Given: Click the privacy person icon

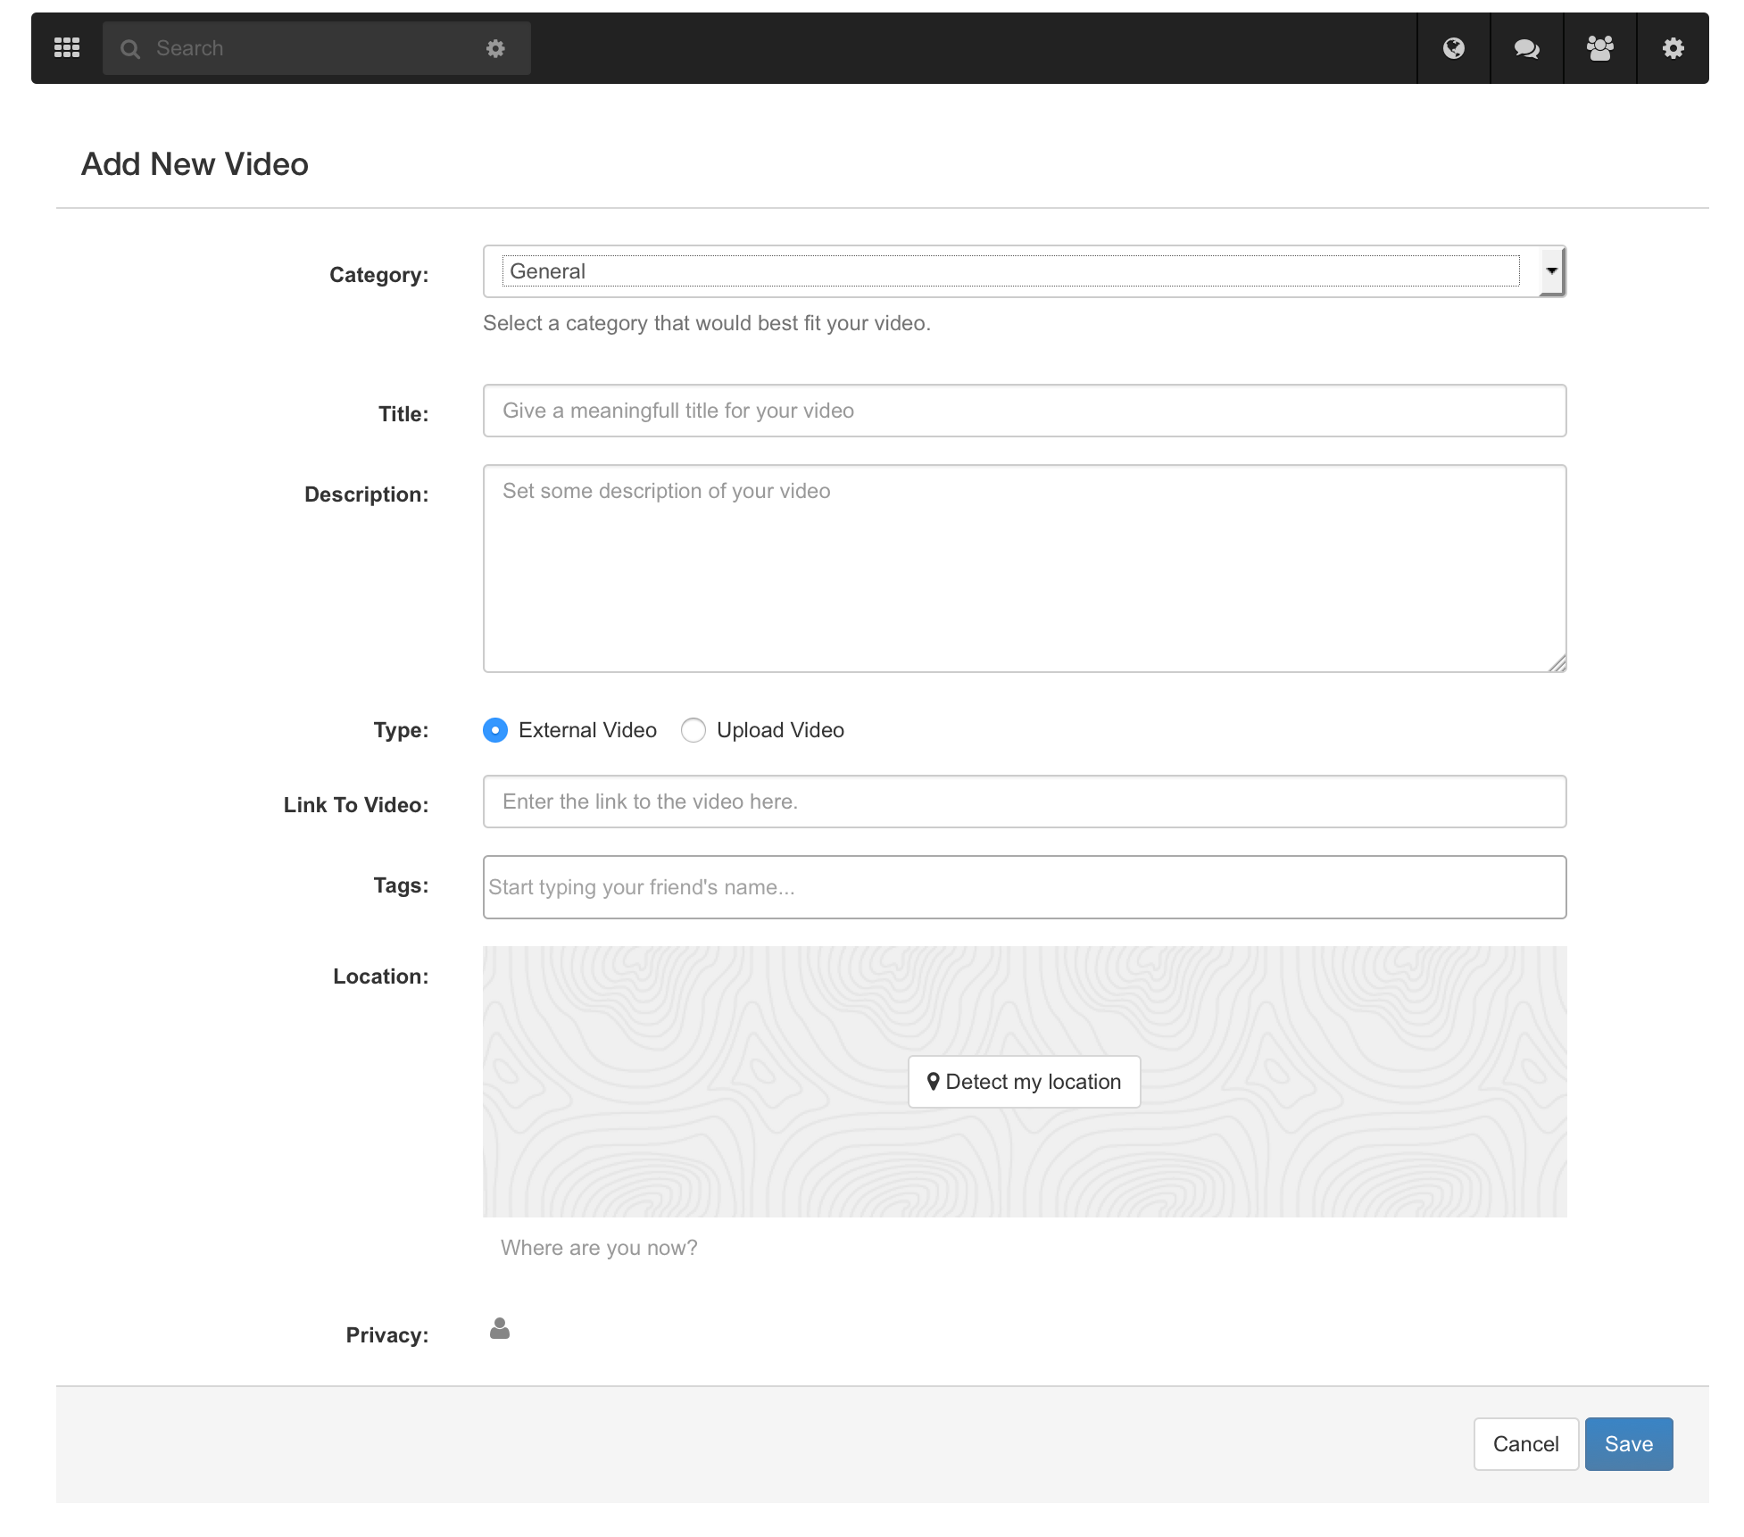Looking at the screenshot, I should point(500,1329).
